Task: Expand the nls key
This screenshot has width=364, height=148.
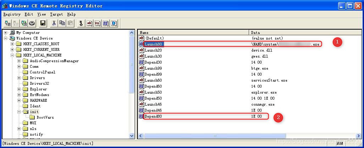Action: (19, 129)
